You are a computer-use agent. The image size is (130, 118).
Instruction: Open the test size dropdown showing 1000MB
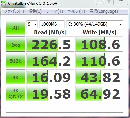coord(52,24)
